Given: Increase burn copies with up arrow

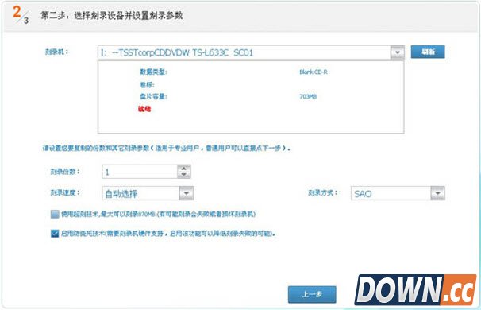Looking at the screenshot, I should coord(184,169).
